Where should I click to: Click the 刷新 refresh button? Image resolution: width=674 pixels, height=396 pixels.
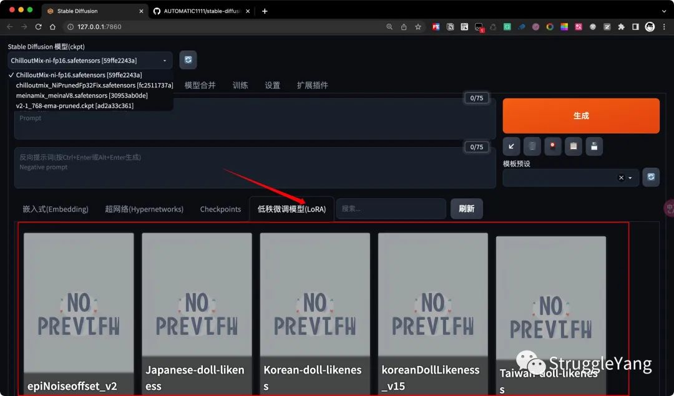pos(466,209)
